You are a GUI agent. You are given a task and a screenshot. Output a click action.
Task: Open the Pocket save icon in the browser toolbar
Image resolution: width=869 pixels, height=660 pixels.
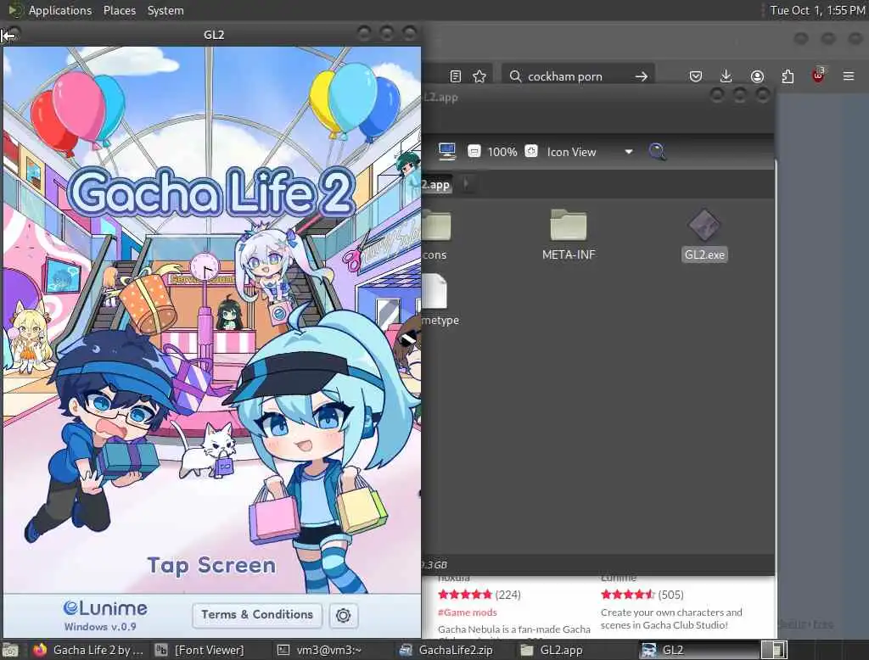[x=696, y=76]
